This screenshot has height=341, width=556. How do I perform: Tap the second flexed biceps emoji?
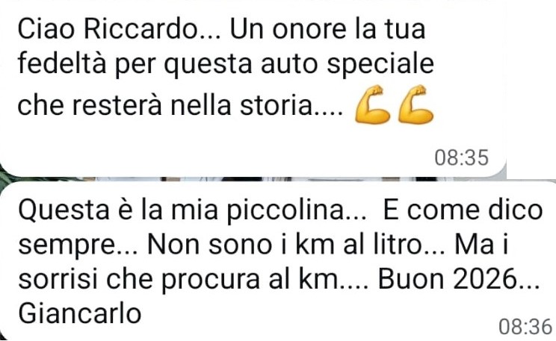416,104
